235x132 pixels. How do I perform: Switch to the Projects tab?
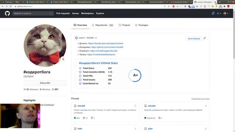[x=124, y=25]
